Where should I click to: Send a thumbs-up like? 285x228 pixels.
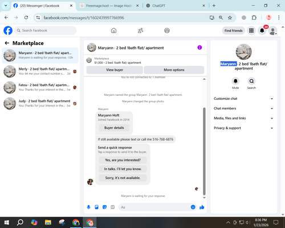click(202, 207)
